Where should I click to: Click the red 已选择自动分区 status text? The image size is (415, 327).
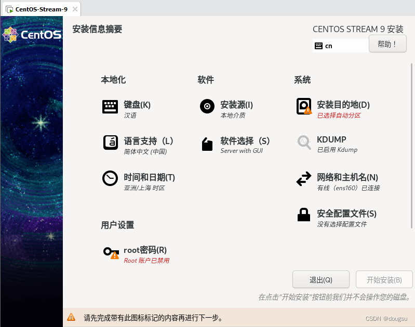click(x=339, y=116)
